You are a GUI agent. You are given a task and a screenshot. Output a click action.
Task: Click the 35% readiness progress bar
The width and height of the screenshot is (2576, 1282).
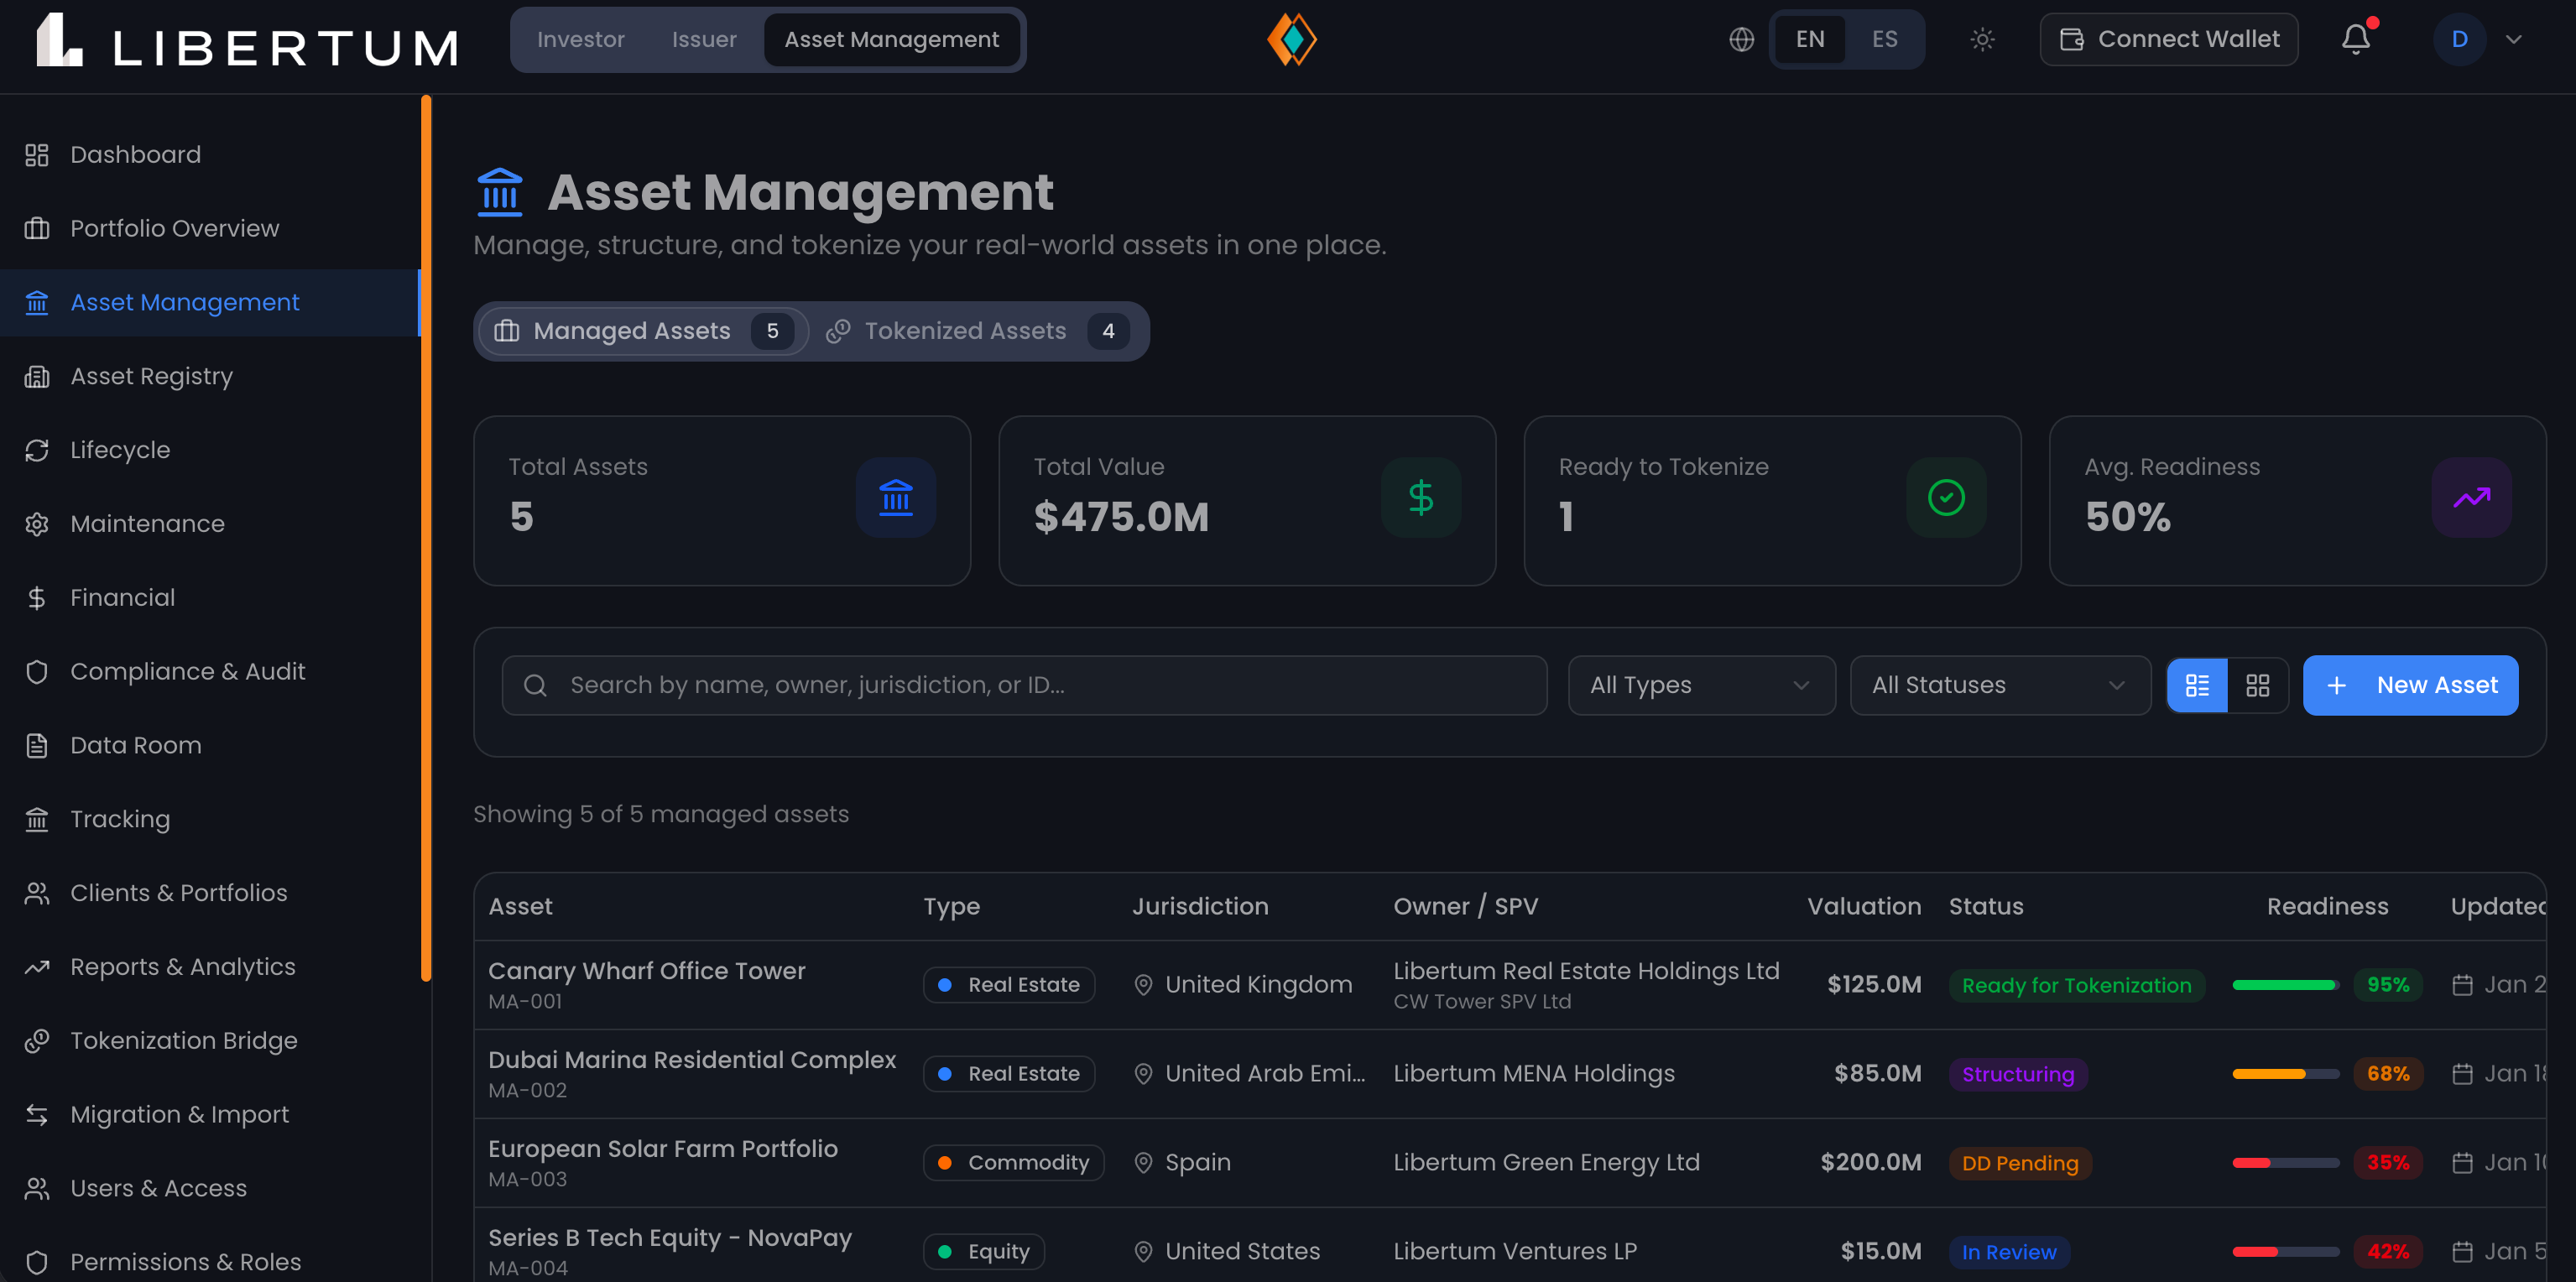pyautogui.click(x=2285, y=1163)
